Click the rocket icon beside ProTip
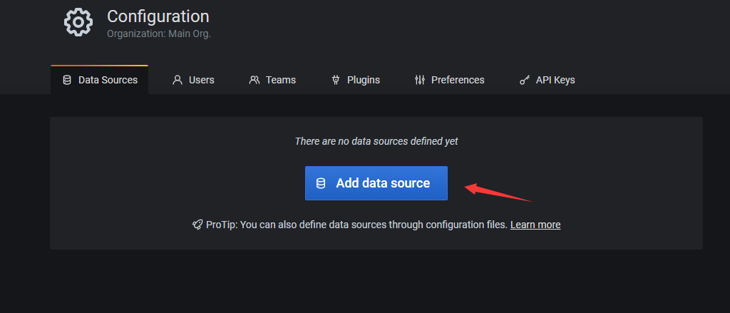 [x=197, y=225]
